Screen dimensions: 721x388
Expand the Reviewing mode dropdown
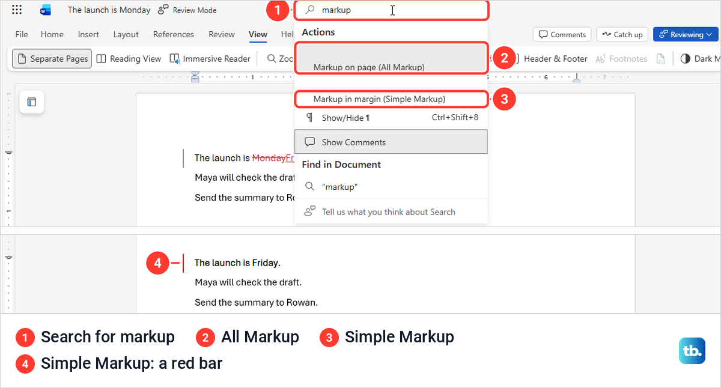[x=686, y=34]
